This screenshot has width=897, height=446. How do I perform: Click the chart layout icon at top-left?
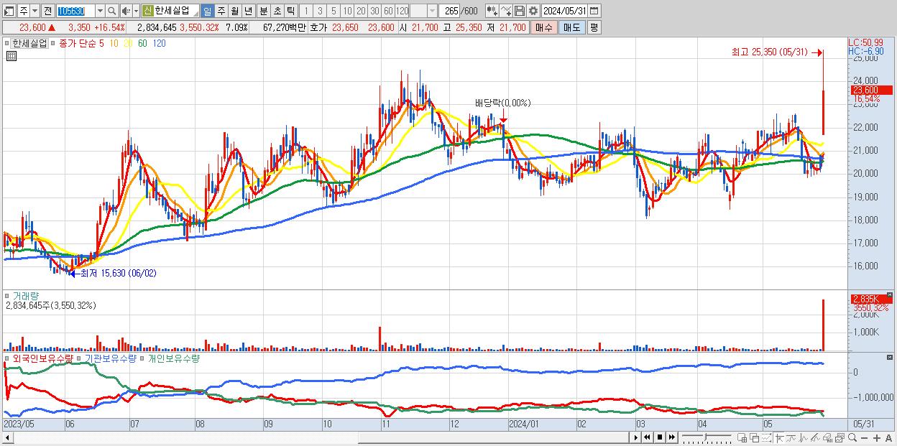(x=9, y=11)
